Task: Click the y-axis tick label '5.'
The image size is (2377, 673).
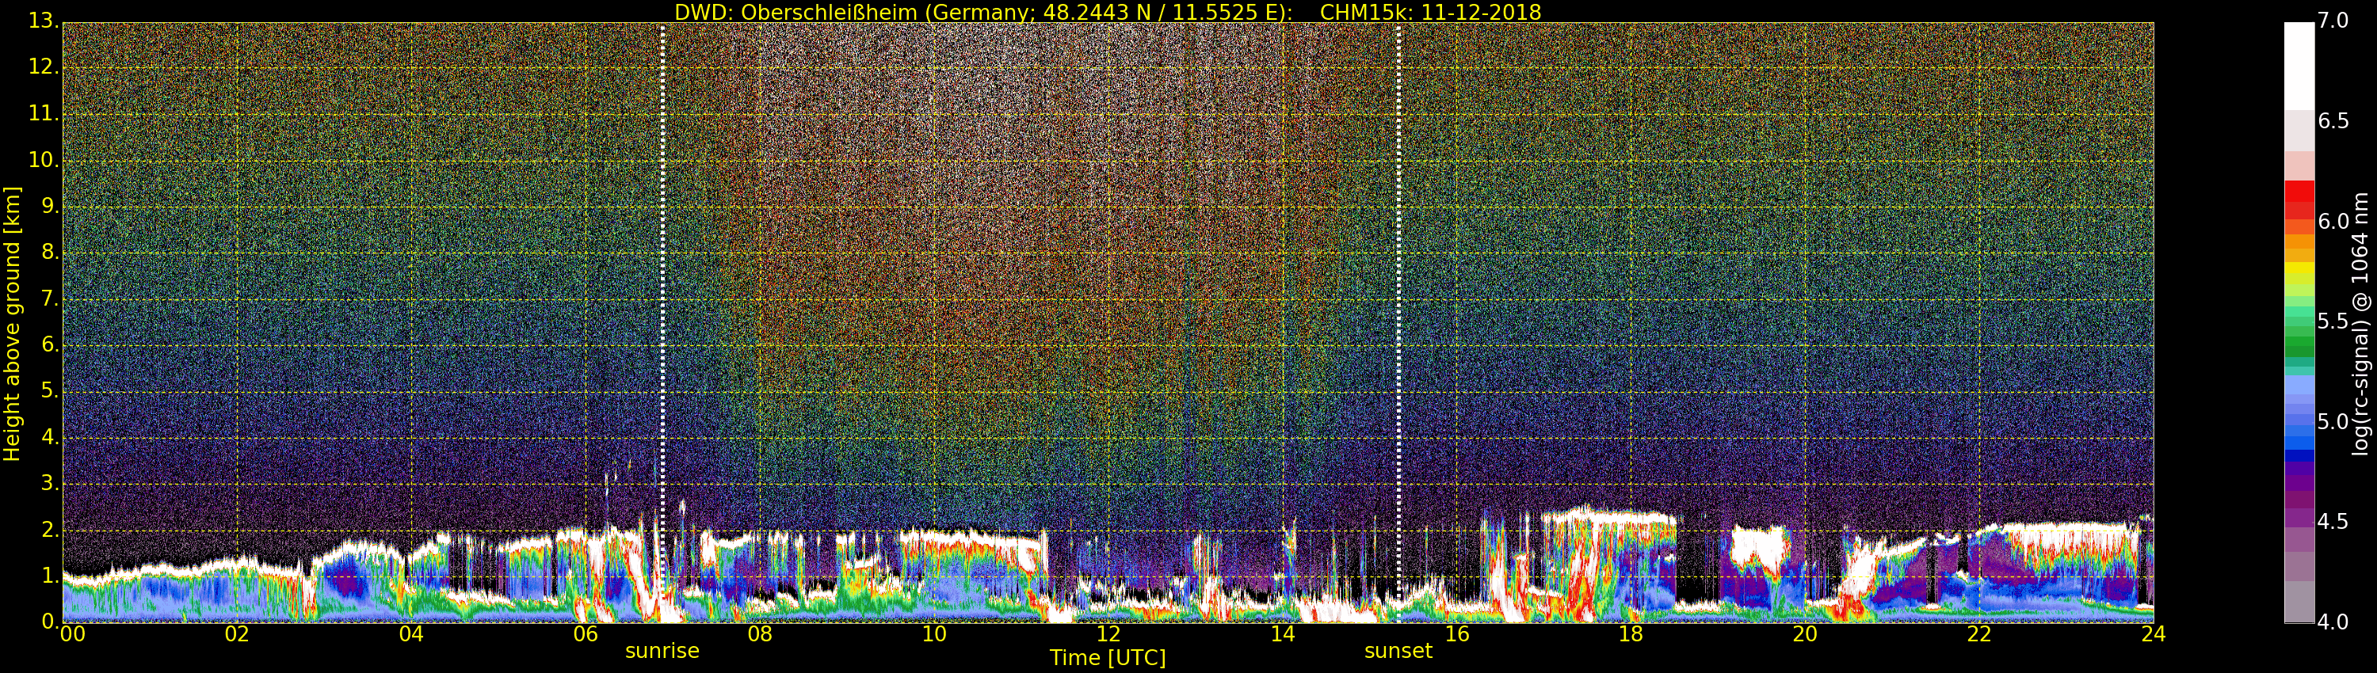Action: (x=50, y=391)
